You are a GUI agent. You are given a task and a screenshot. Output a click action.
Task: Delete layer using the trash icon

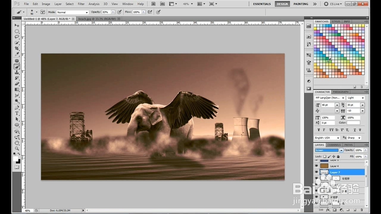362,210
